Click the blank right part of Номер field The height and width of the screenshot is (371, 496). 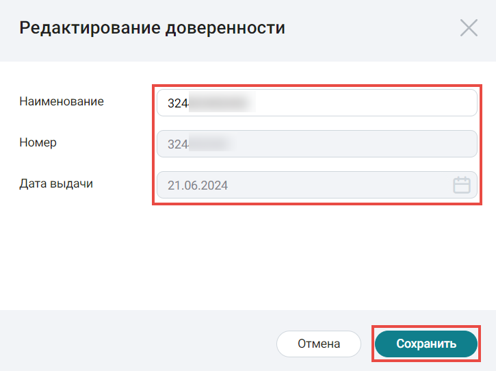354,144
